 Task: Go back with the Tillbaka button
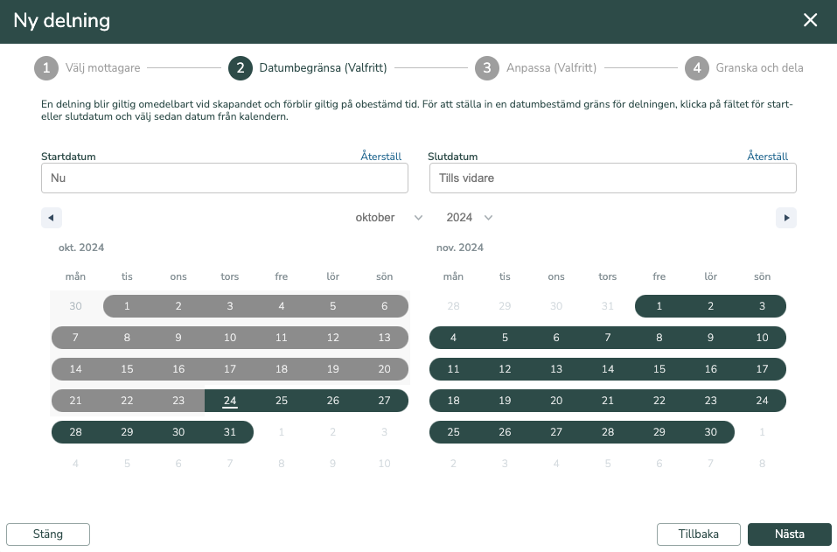(698, 535)
